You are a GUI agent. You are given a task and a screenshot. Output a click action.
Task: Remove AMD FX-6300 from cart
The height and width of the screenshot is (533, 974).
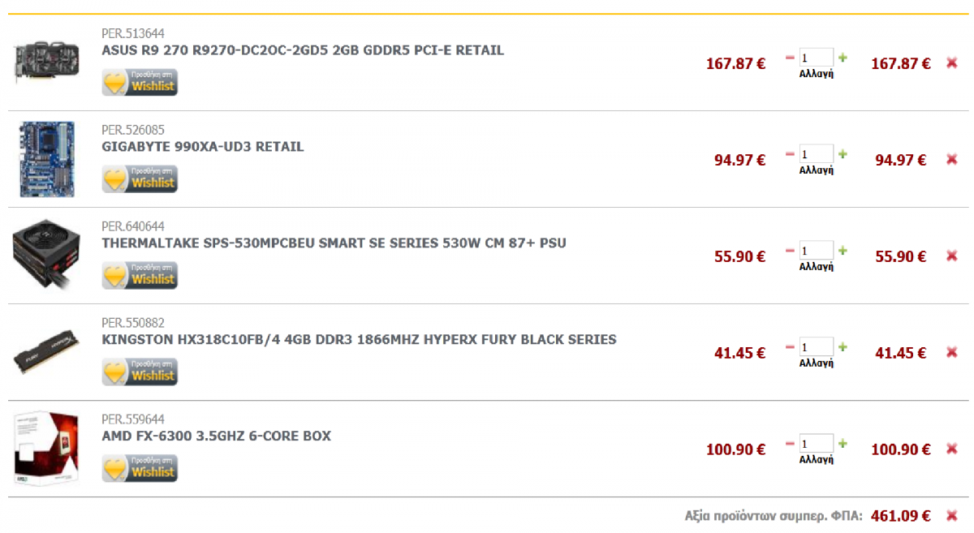point(952,449)
